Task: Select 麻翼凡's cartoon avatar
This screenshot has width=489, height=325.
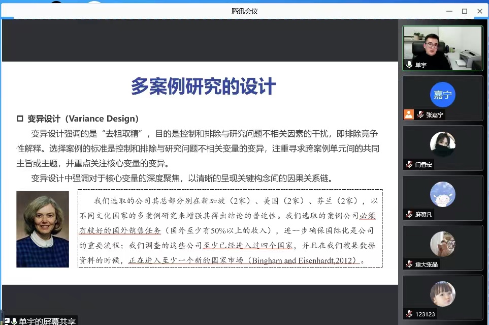Action: [442, 194]
